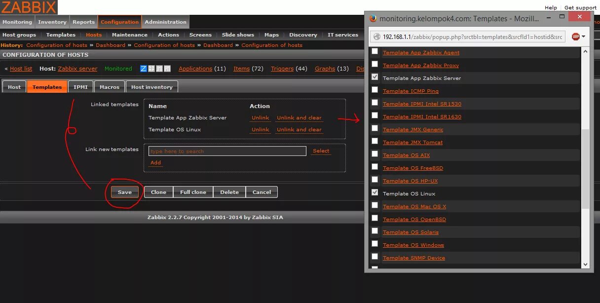Open Template IPMI Intel SR1630 link

(422, 116)
